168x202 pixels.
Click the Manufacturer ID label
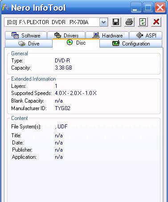pos(29,108)
